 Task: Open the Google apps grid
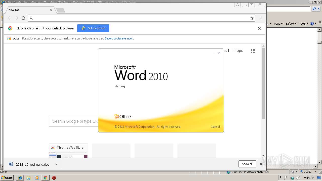253,51
